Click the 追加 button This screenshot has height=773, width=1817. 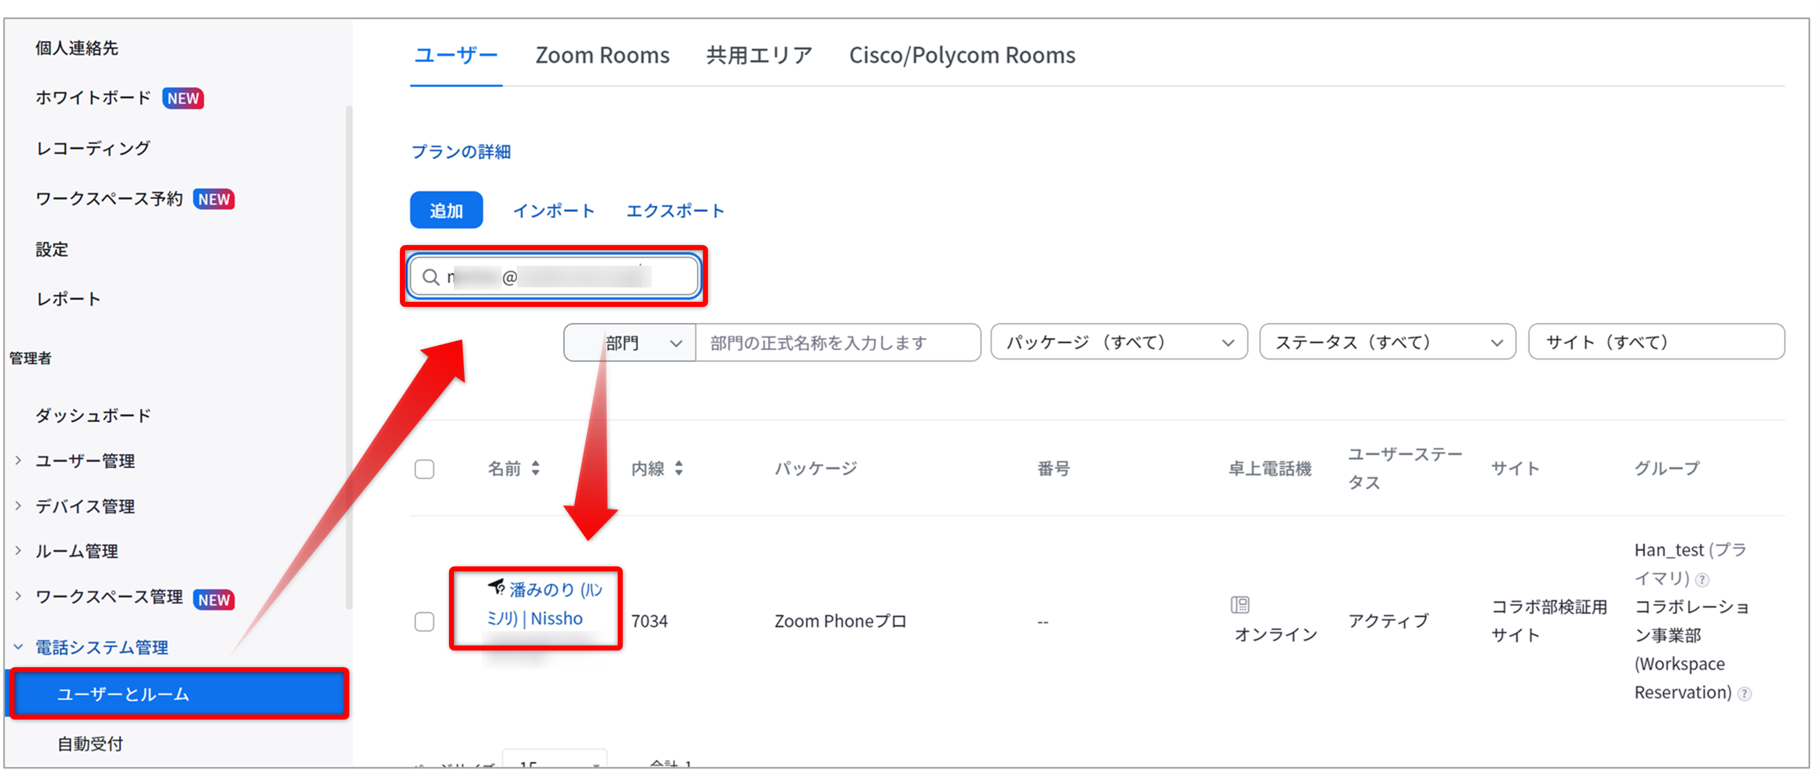coord(447,210)
